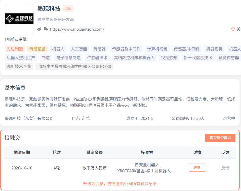The width and height of the screenshot is (241, 191).
Task: Click the A轮 cell in the funding table
Action: 57,168
